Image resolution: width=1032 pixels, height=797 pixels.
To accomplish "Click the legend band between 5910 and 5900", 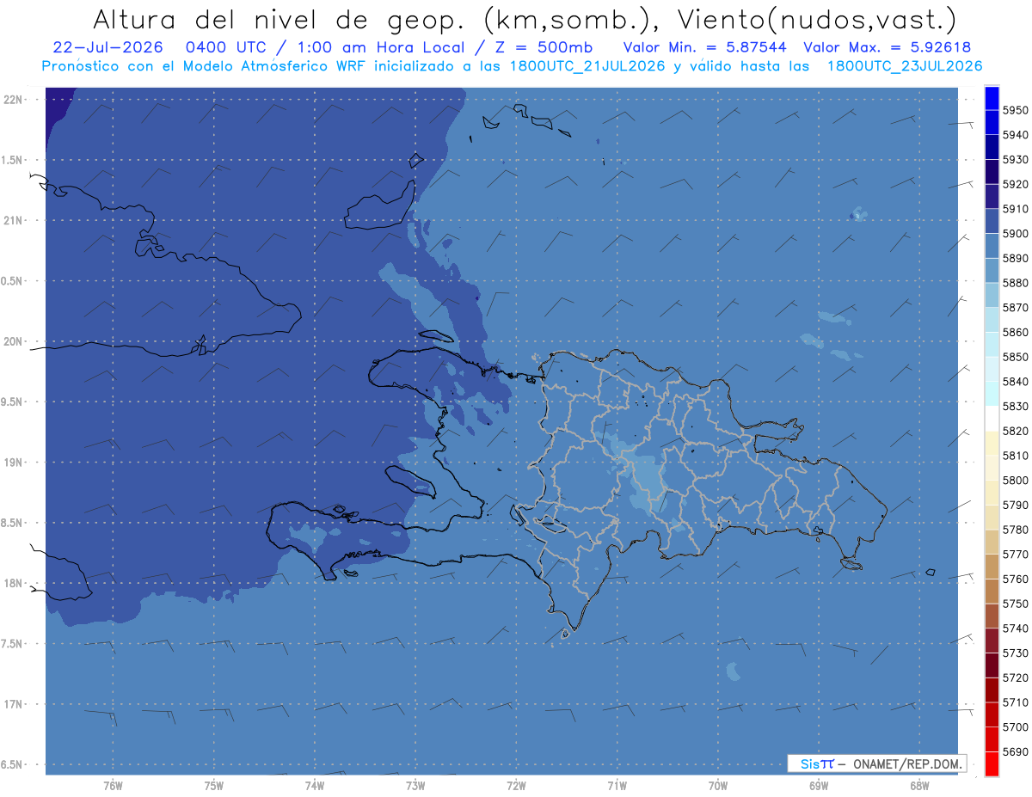I will point(991,221).
